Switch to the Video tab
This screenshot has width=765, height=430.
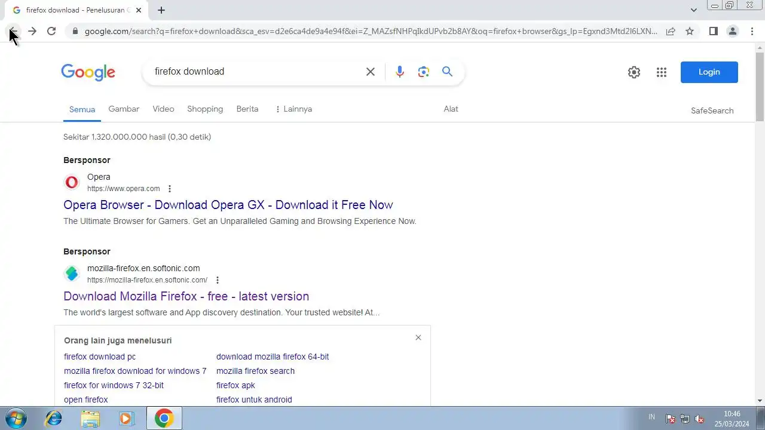(x=163, y=109)
